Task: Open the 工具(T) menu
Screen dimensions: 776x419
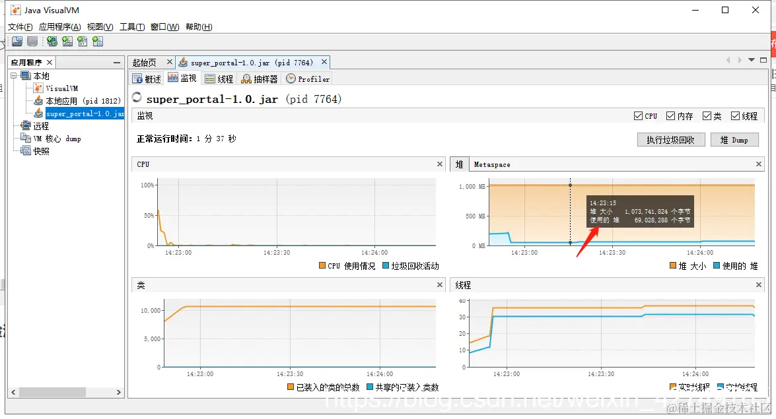Action: click(132, 26)
